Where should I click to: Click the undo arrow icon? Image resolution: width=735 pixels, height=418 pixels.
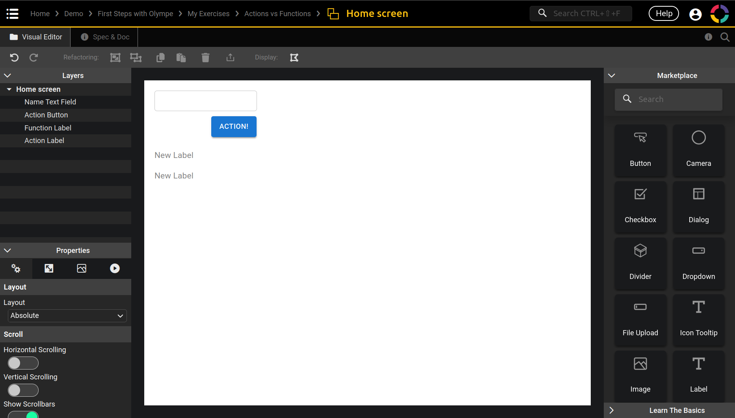14,58
